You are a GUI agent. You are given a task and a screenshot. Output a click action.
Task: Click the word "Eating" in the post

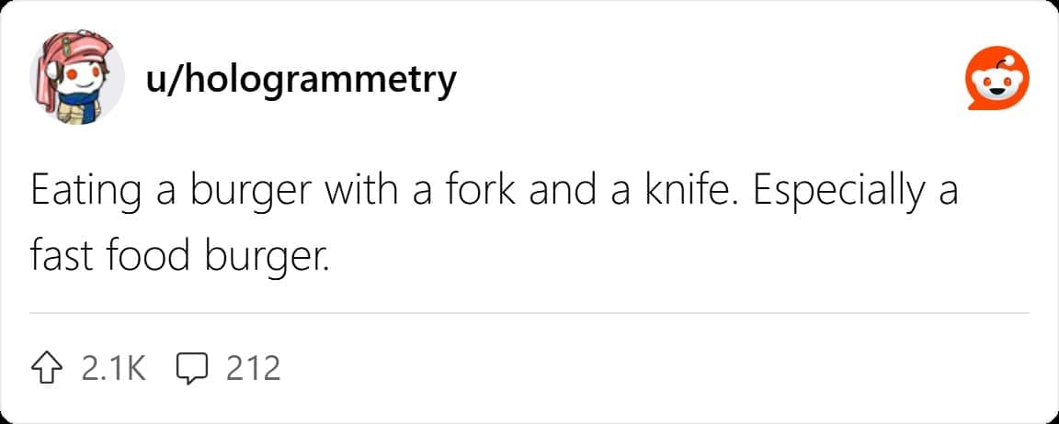[81, 193]
